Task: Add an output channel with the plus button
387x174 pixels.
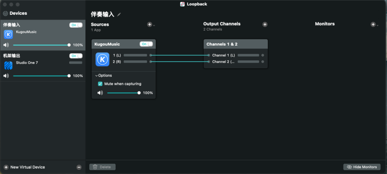Action: tap(265, 25)
